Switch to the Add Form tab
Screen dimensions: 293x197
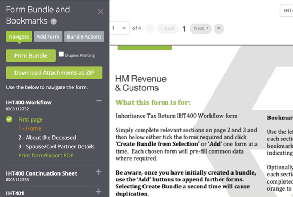(x=48, y=36)
